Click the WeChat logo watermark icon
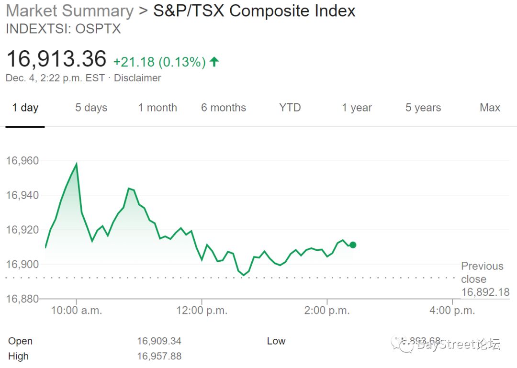This screenshot has height=368, width=517. [402, 345]
